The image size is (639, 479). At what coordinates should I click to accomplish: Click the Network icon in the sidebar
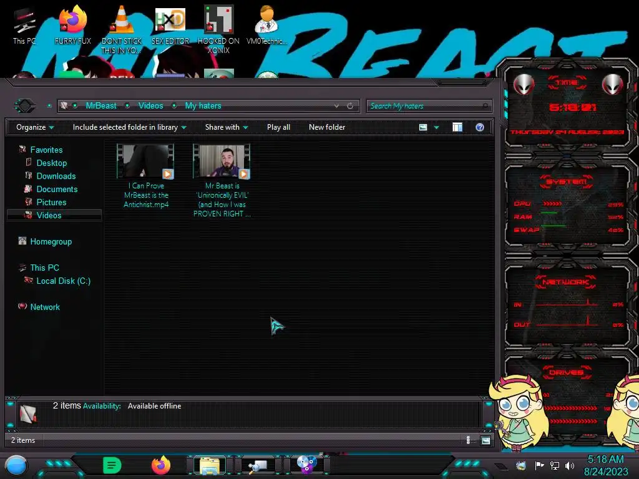pyautogui.click(x=22, y=306)
